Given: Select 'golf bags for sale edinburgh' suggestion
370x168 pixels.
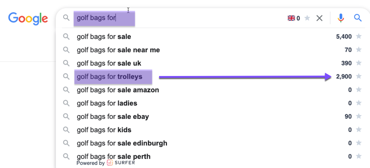Looking at the screenshot, I should 122,143.
